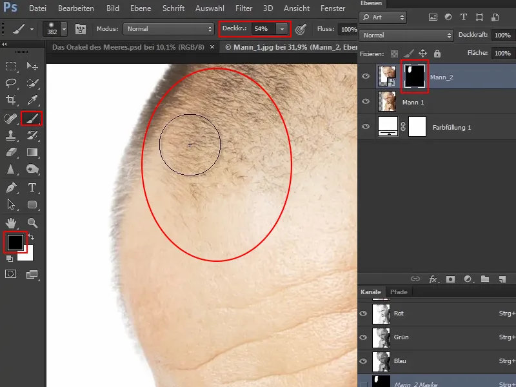
Task: Filter layers by type layers
Action: point(463,17)
